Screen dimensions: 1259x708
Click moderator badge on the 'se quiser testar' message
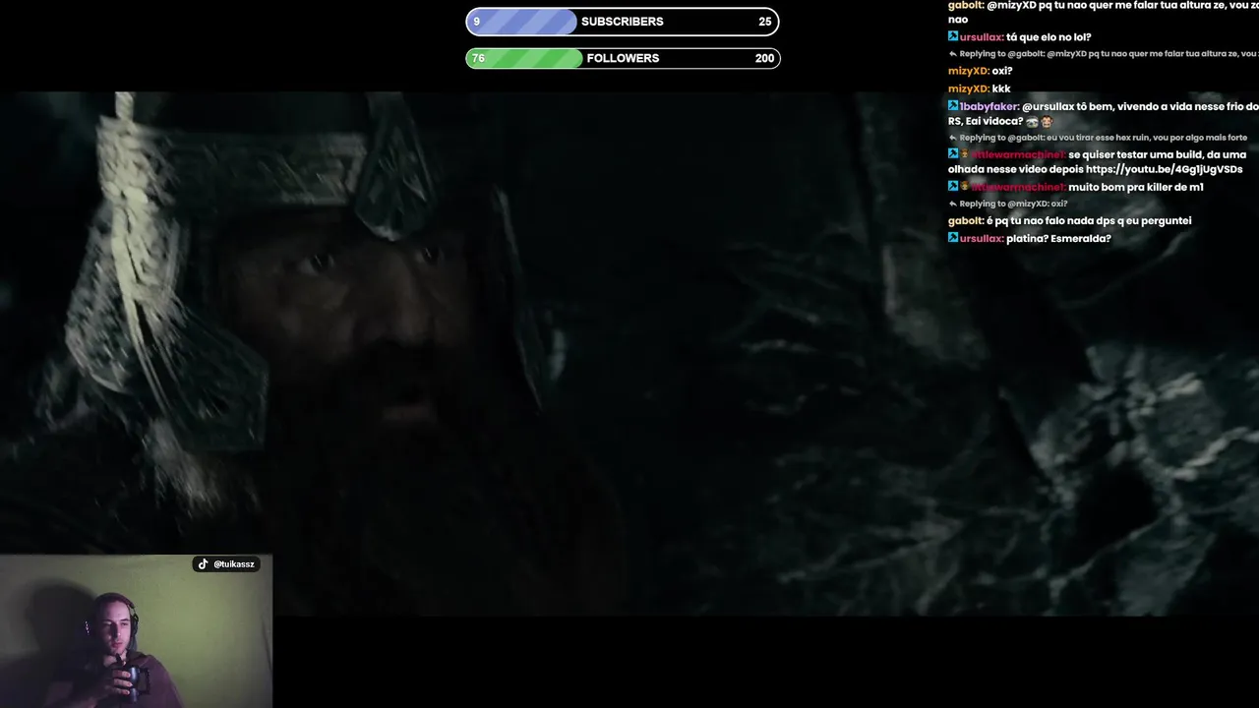click(953, 154)
